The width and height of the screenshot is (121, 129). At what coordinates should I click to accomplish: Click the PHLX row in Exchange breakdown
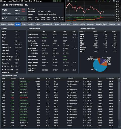click(x=98, y=51)
